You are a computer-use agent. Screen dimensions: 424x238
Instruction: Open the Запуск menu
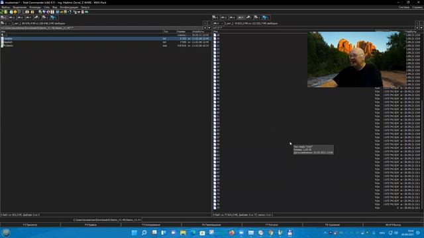(85, 7)
